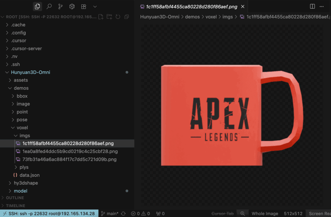Click the New File icon in explorer header

point(101,17)
